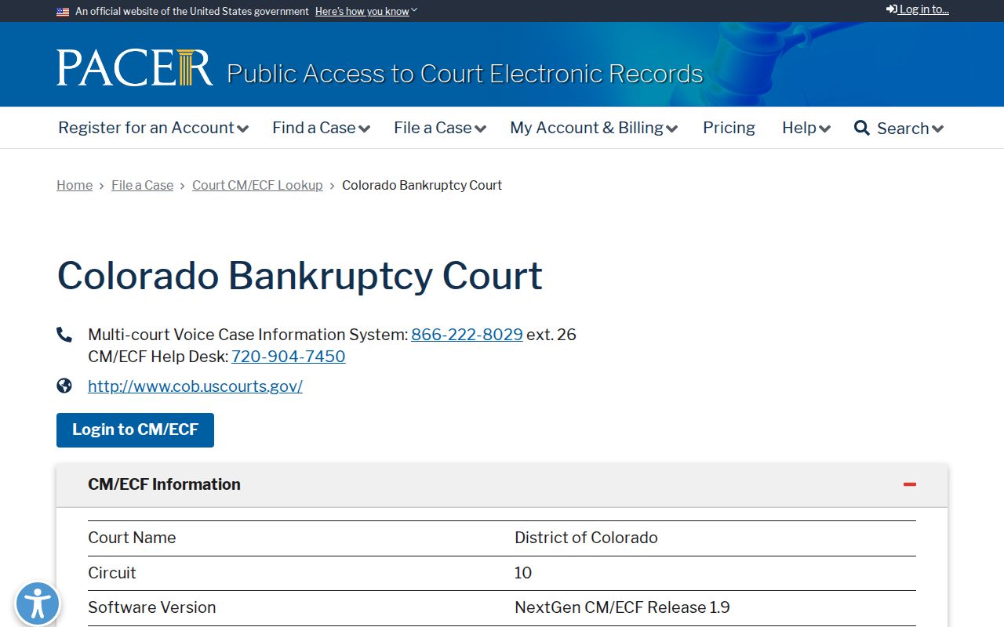Open http://www.cob.uscourts.gov/ link

point(195,386)
